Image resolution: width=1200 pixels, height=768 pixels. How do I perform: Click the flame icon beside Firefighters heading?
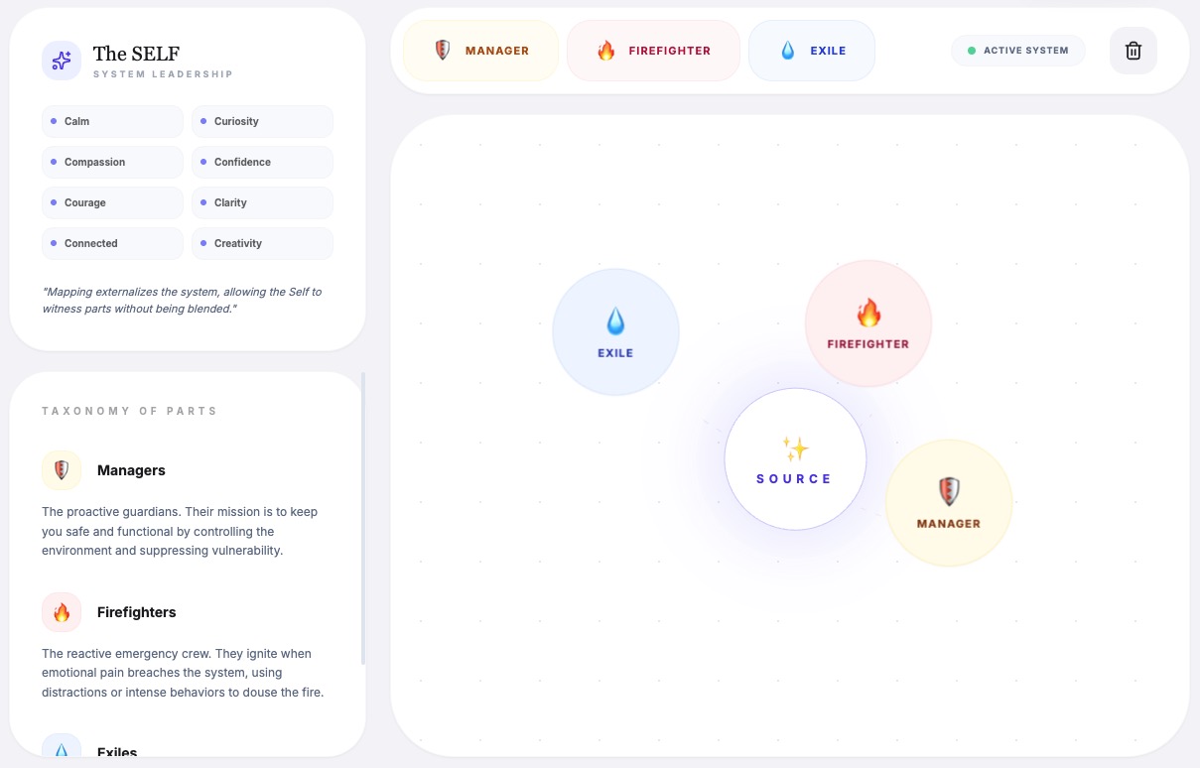point(62,612)
